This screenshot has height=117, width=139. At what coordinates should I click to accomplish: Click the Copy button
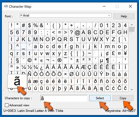coord(123,98)
